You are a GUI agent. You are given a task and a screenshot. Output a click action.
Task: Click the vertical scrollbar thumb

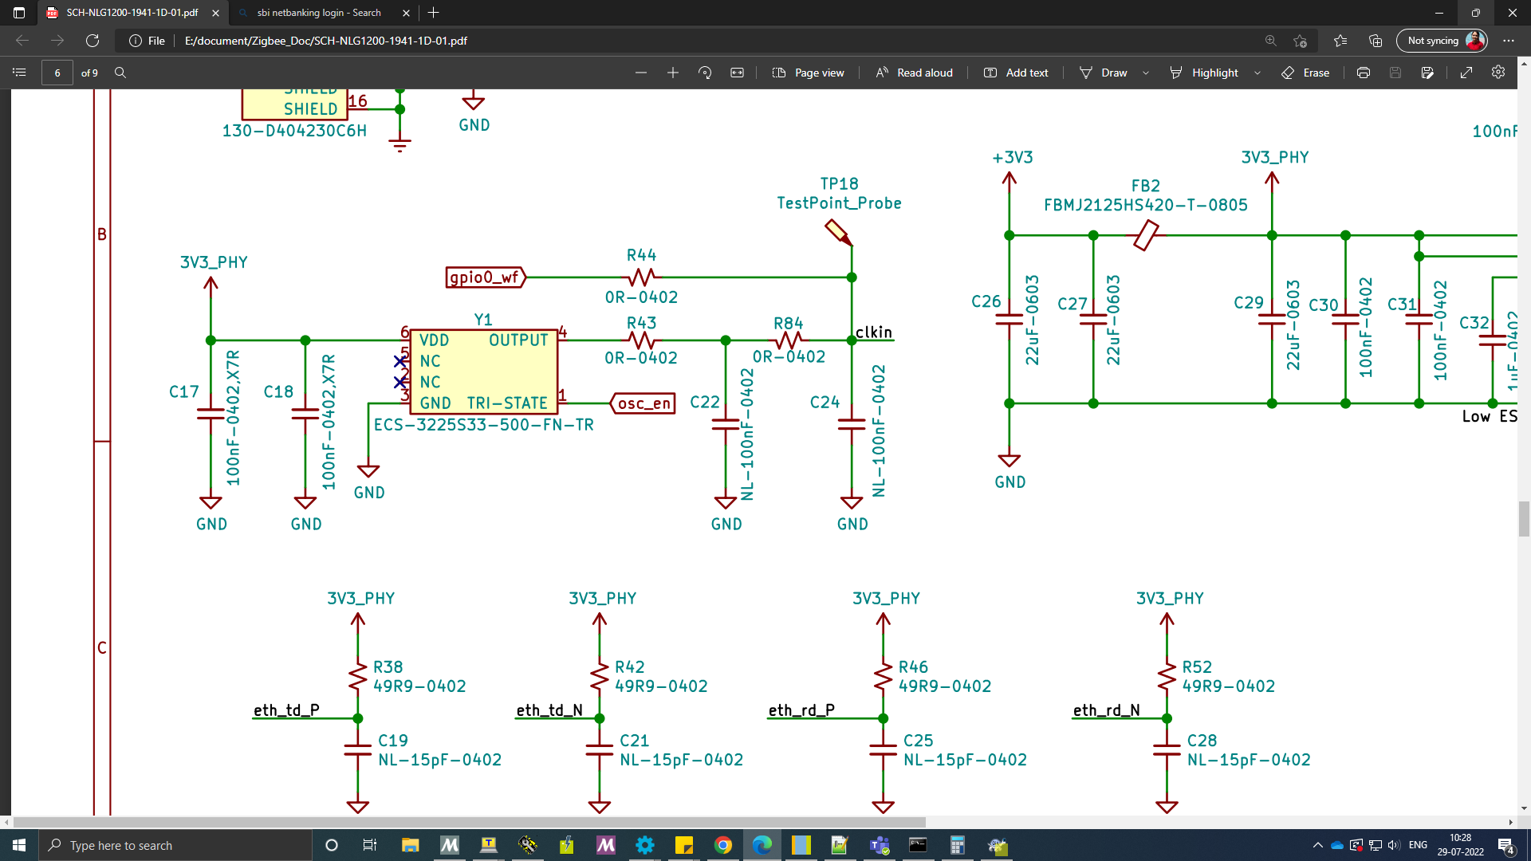coord(1524,519)
